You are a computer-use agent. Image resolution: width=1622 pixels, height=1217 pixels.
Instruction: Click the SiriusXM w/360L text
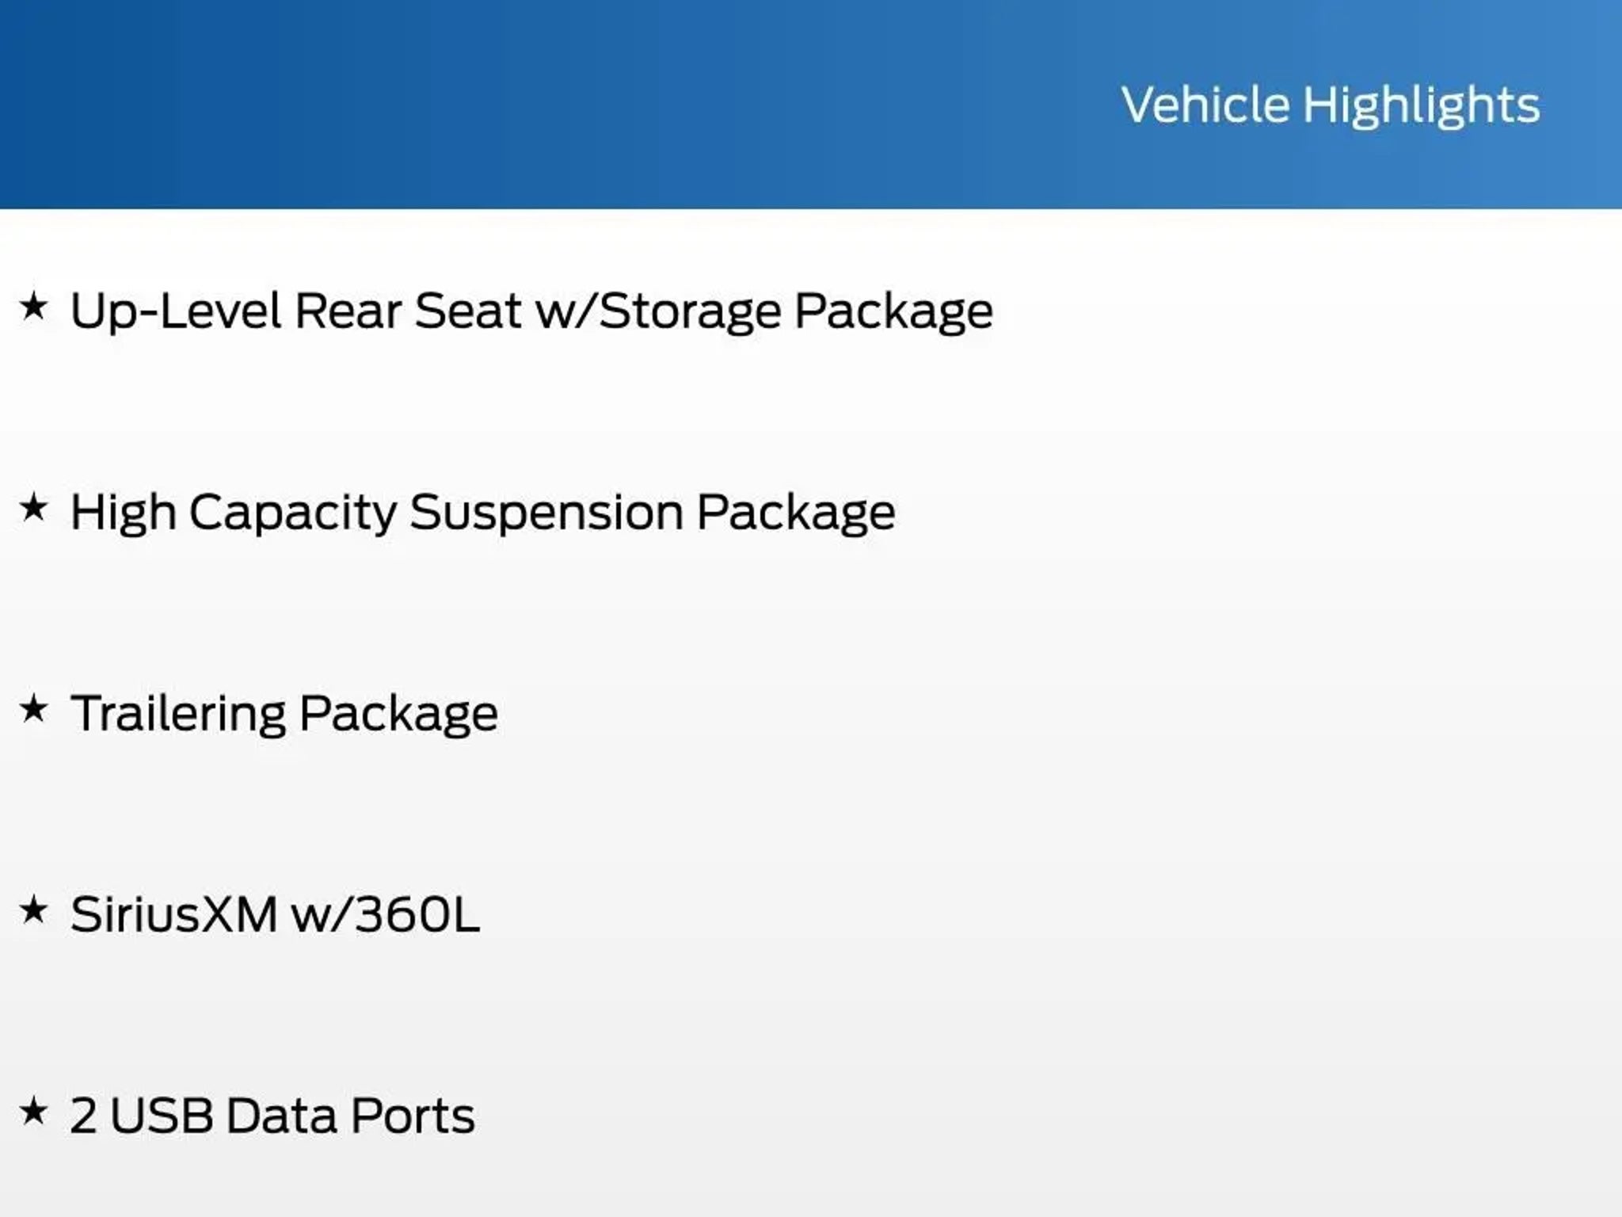[x=274, y=914]
